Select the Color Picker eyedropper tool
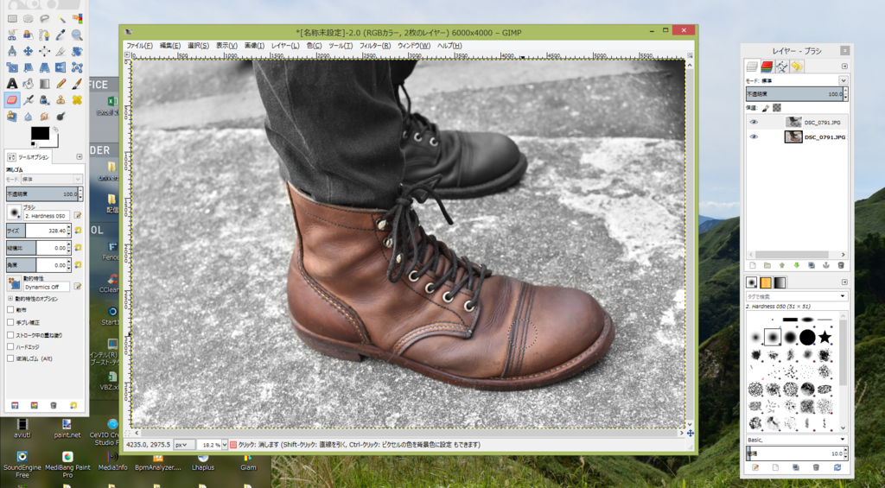Screen dimensions: 885x488 pyautogui.click(x=61, y=35)
